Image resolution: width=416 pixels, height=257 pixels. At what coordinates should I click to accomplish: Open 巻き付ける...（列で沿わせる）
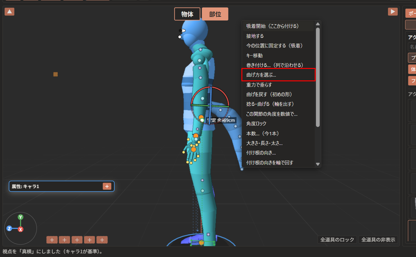(x=278, y=65)
